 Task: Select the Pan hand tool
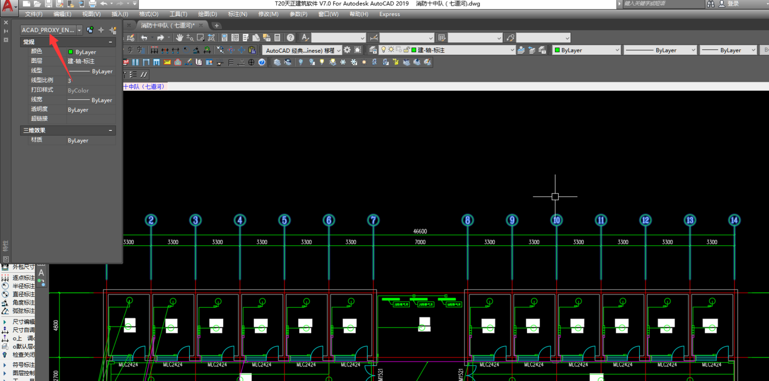pos(179,37)
